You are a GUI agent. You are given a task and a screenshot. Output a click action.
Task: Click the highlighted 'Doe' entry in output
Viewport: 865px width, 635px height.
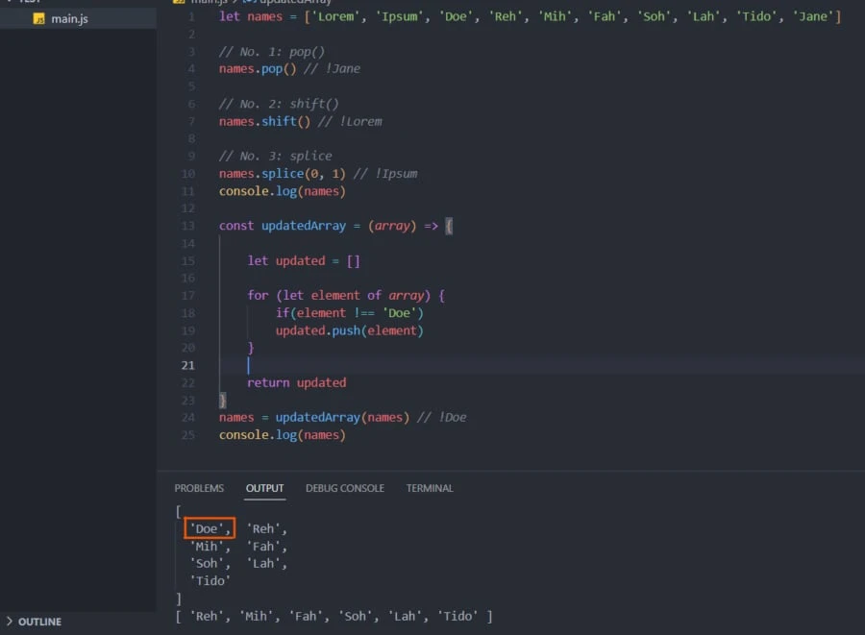click(x=210, y=528)
